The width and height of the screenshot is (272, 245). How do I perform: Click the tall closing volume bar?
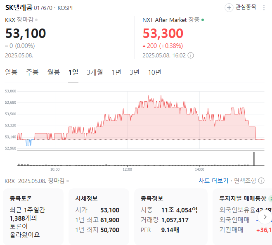pos(254,159)
